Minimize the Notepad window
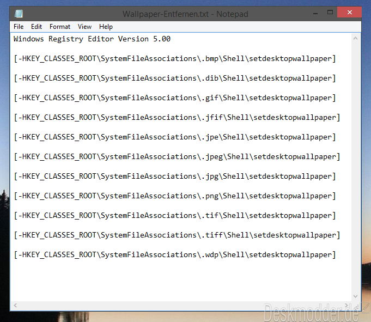 coord(315,13)
